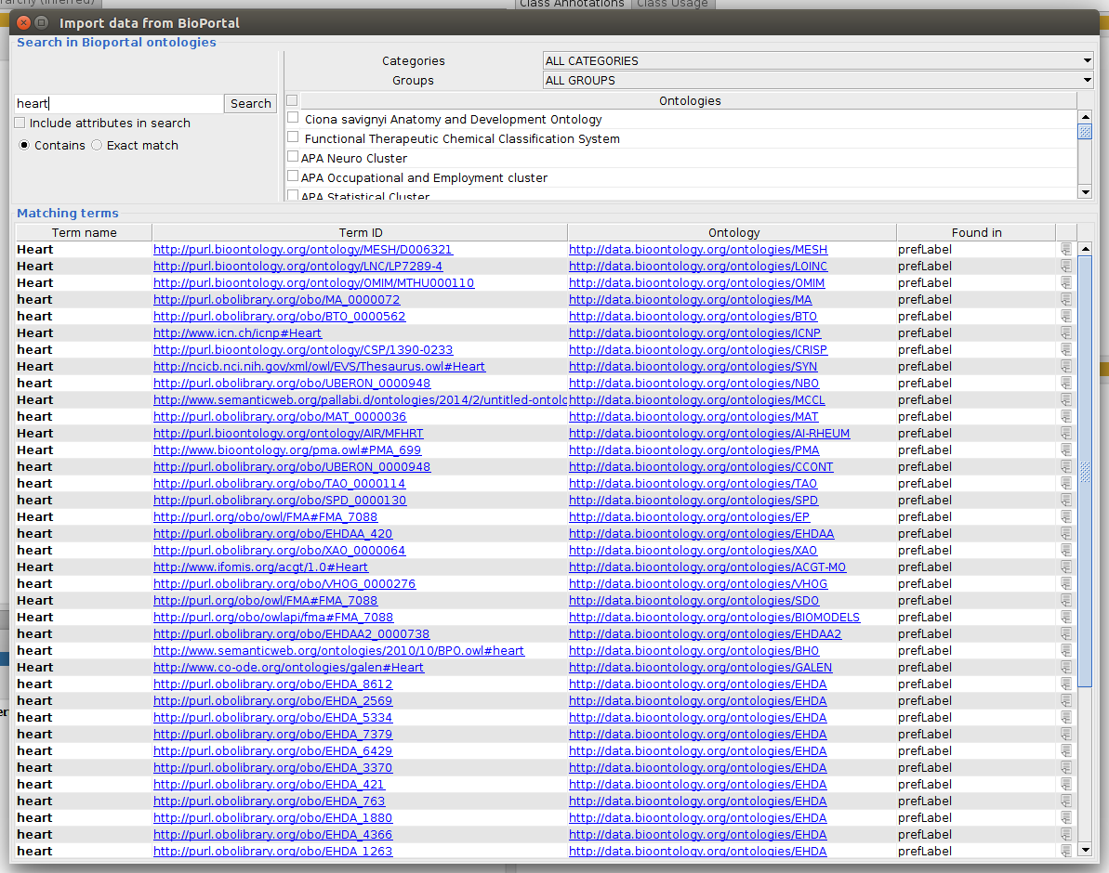Click the heart search text field
The height and width of the screenshot is (873, 1109).
point(119,103)
